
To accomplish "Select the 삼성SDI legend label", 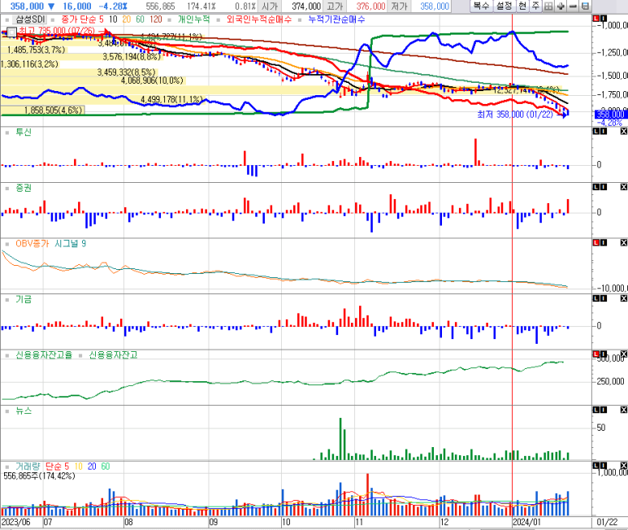I will pyautogui.click(x=30, y=20).
